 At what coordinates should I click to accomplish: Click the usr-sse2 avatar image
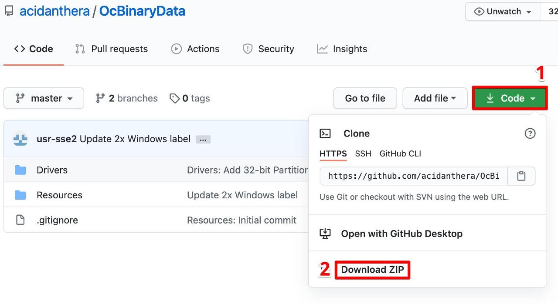pos(20,139)
